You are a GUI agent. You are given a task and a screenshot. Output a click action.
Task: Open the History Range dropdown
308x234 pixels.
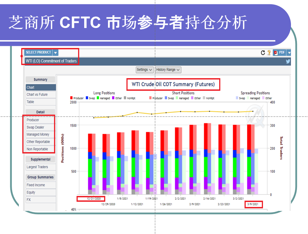(168, 70)
